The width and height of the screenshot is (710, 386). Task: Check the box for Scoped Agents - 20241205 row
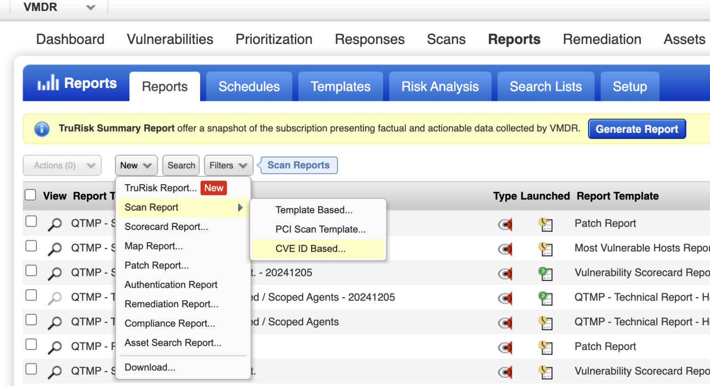click(x=31, y=295)
